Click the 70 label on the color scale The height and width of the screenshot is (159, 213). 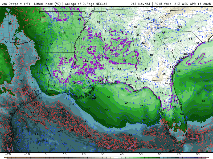pos(179,154)
